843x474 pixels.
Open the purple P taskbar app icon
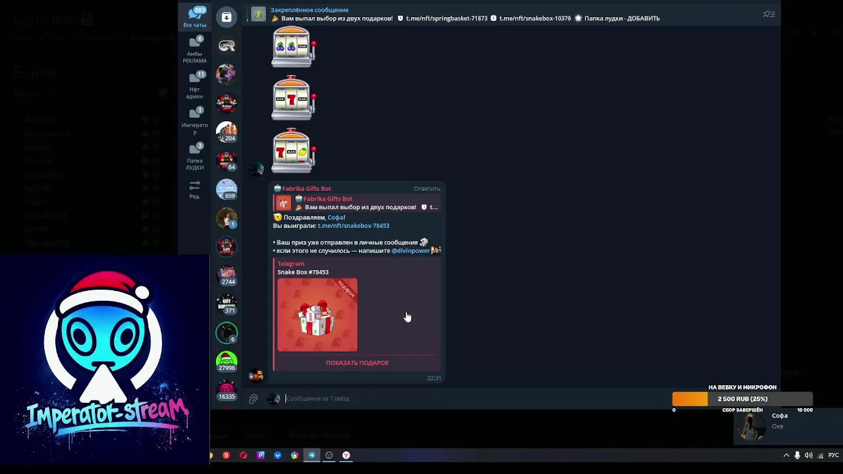pyautogui.click(x=260, y=455)
